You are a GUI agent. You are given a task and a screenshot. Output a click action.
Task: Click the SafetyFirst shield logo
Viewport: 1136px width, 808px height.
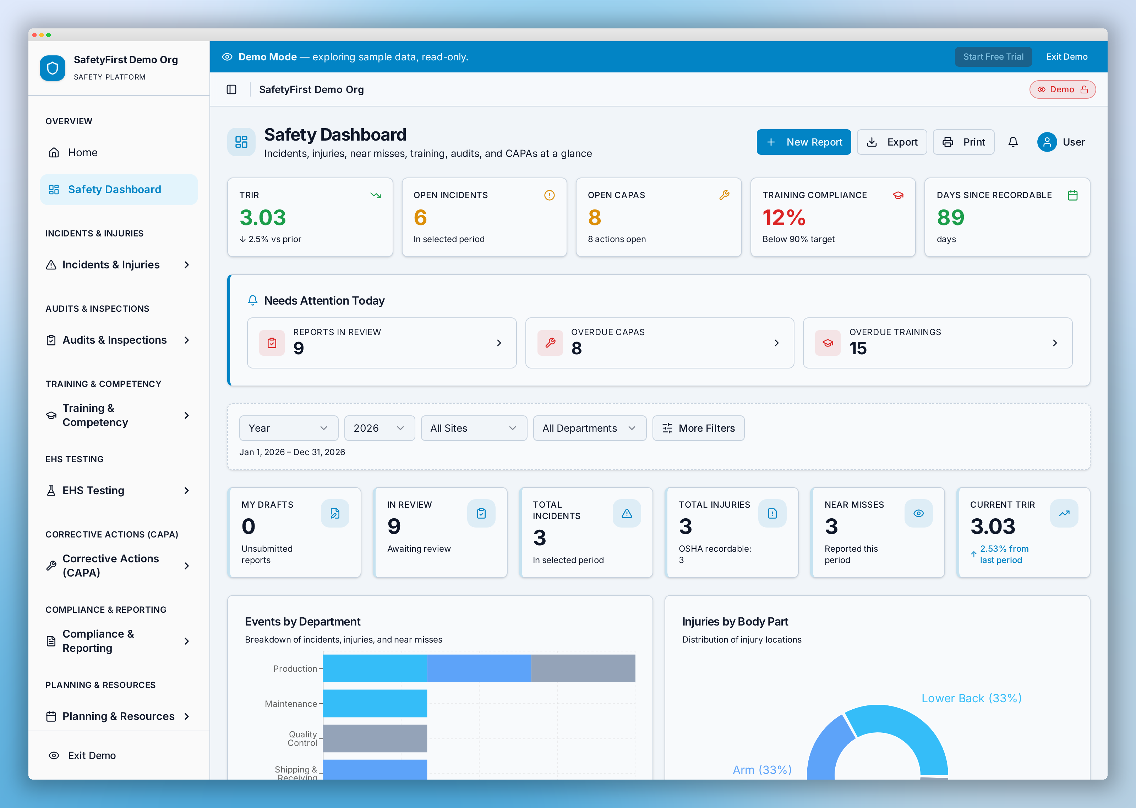tap(52, 68)
